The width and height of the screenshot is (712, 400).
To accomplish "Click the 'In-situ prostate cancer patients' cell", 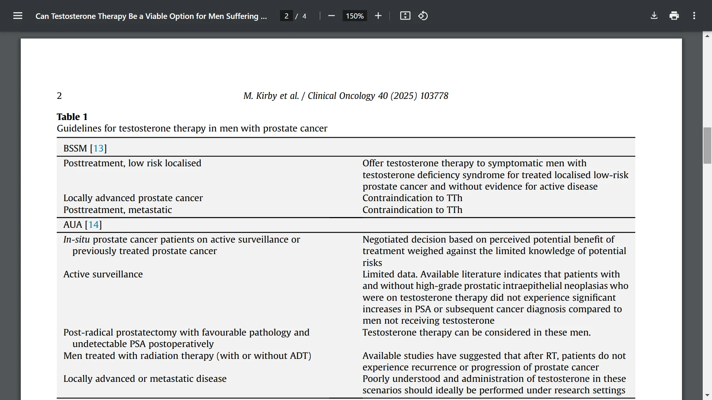I will tap(182, 245).
